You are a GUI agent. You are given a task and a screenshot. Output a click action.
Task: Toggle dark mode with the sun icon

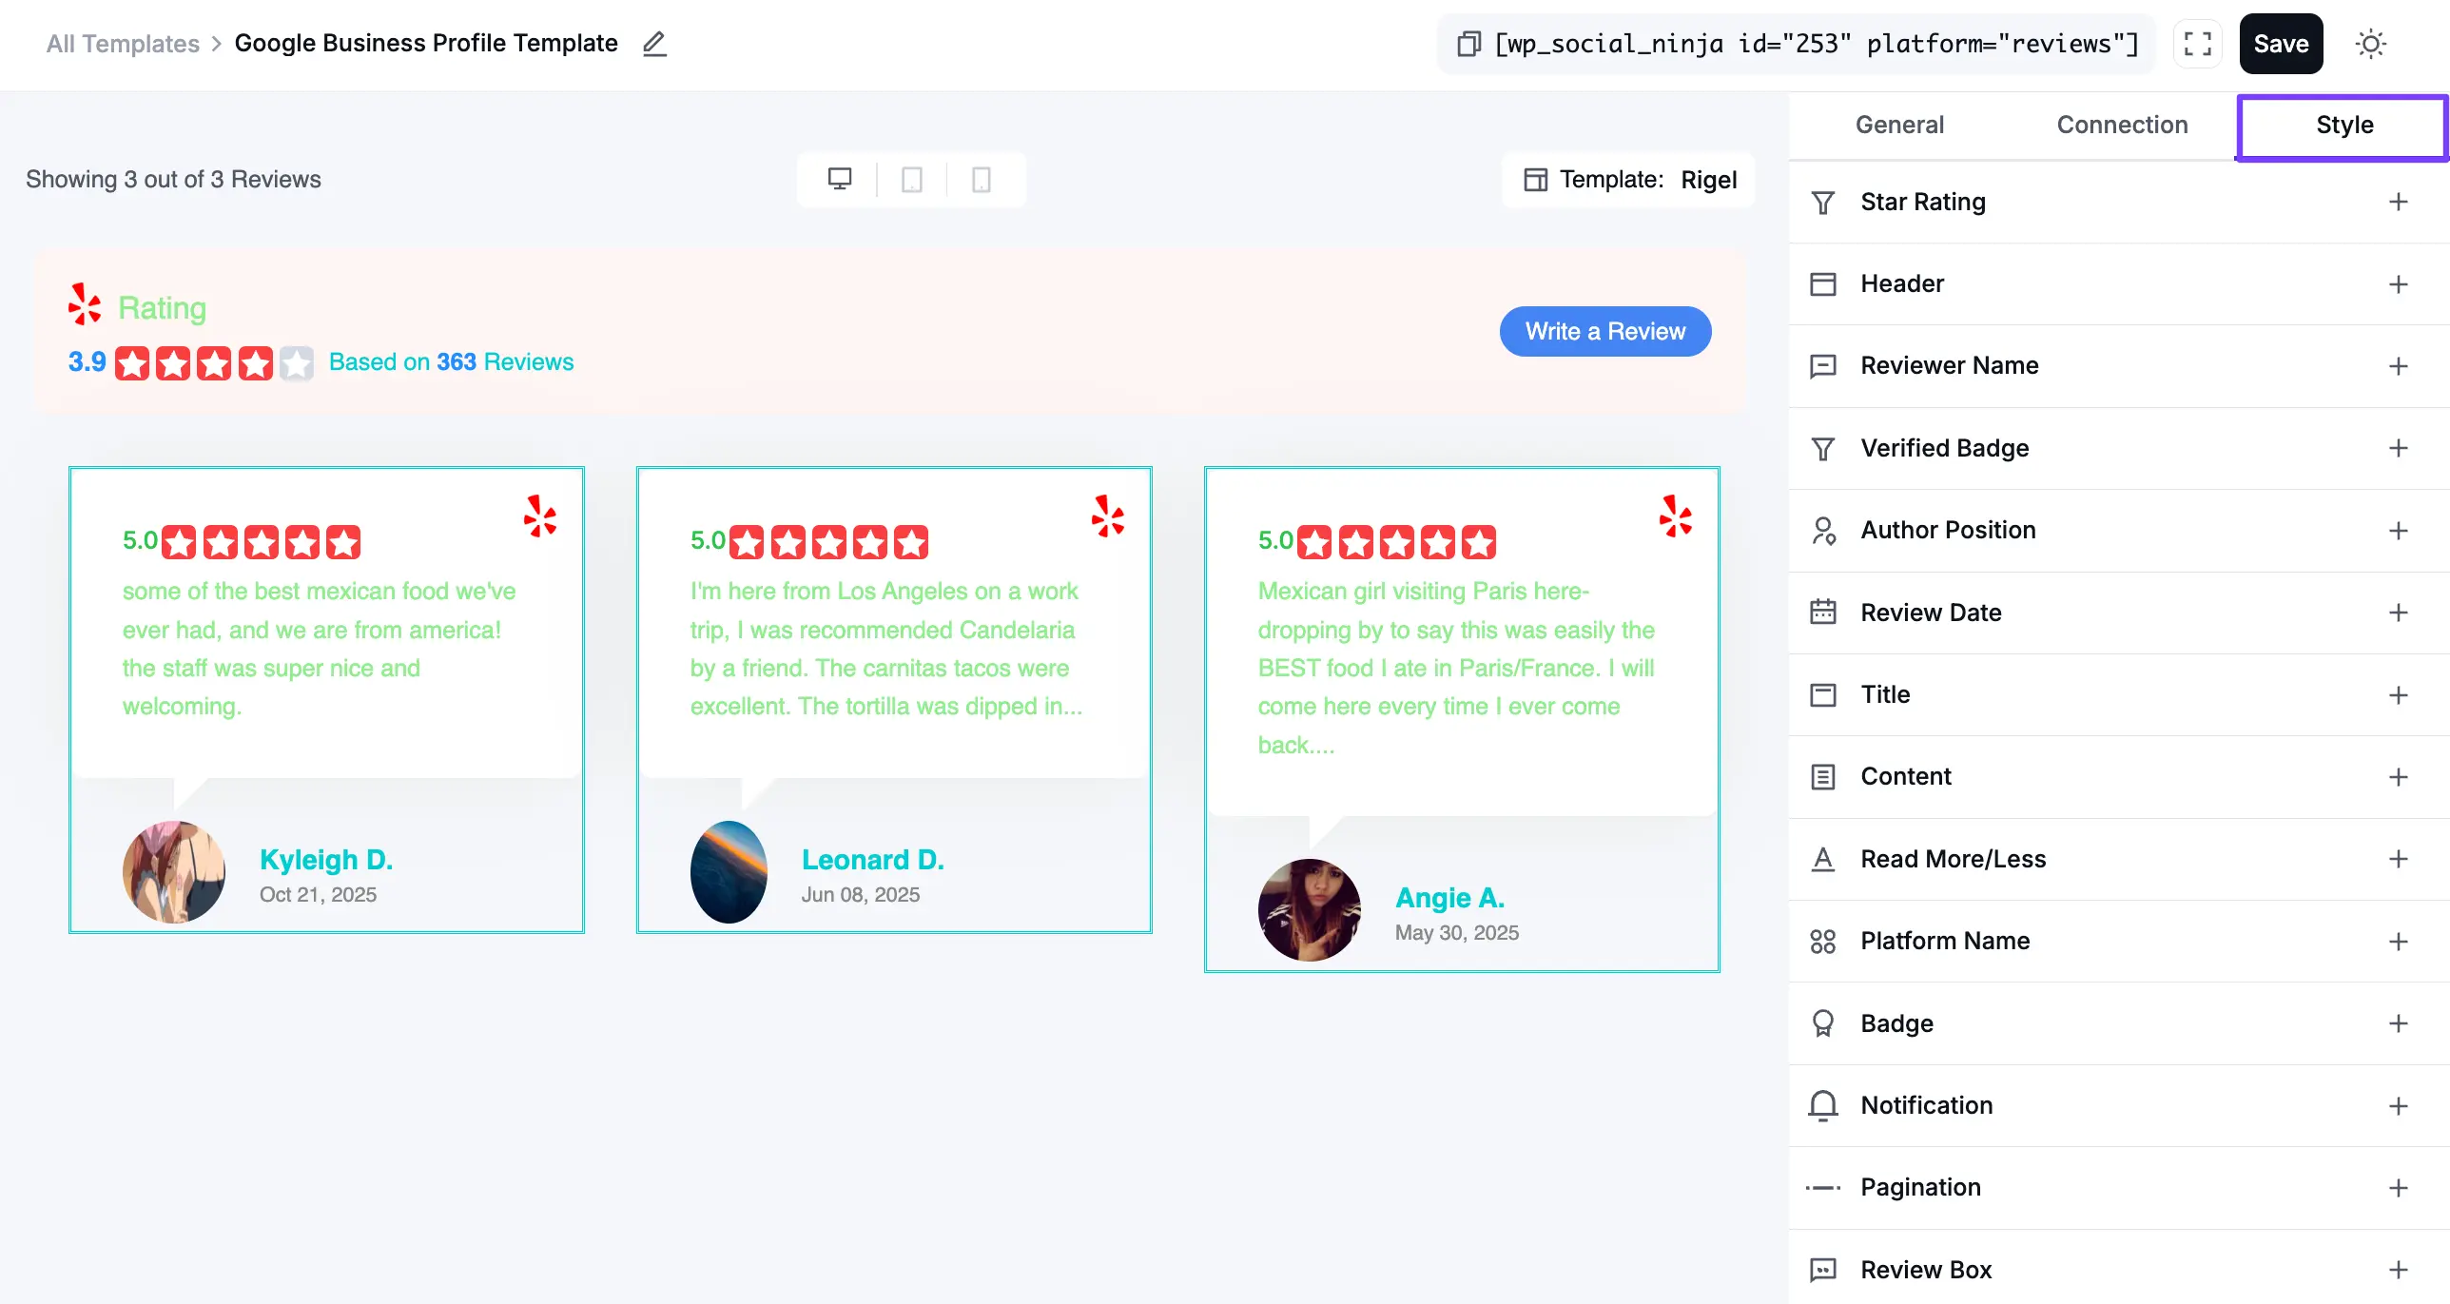click(x=2370, y=44)
